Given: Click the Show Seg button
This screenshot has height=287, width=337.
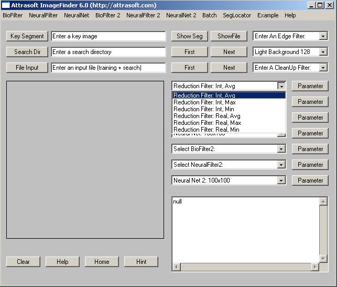Looking at the screenshot, I should (x=189, y=36).
